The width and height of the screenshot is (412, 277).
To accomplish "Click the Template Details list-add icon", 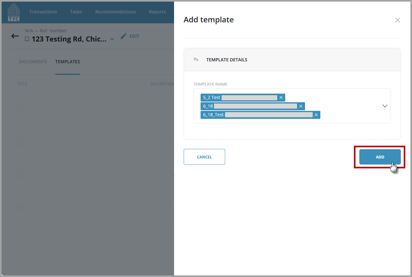I will point(196,60).
